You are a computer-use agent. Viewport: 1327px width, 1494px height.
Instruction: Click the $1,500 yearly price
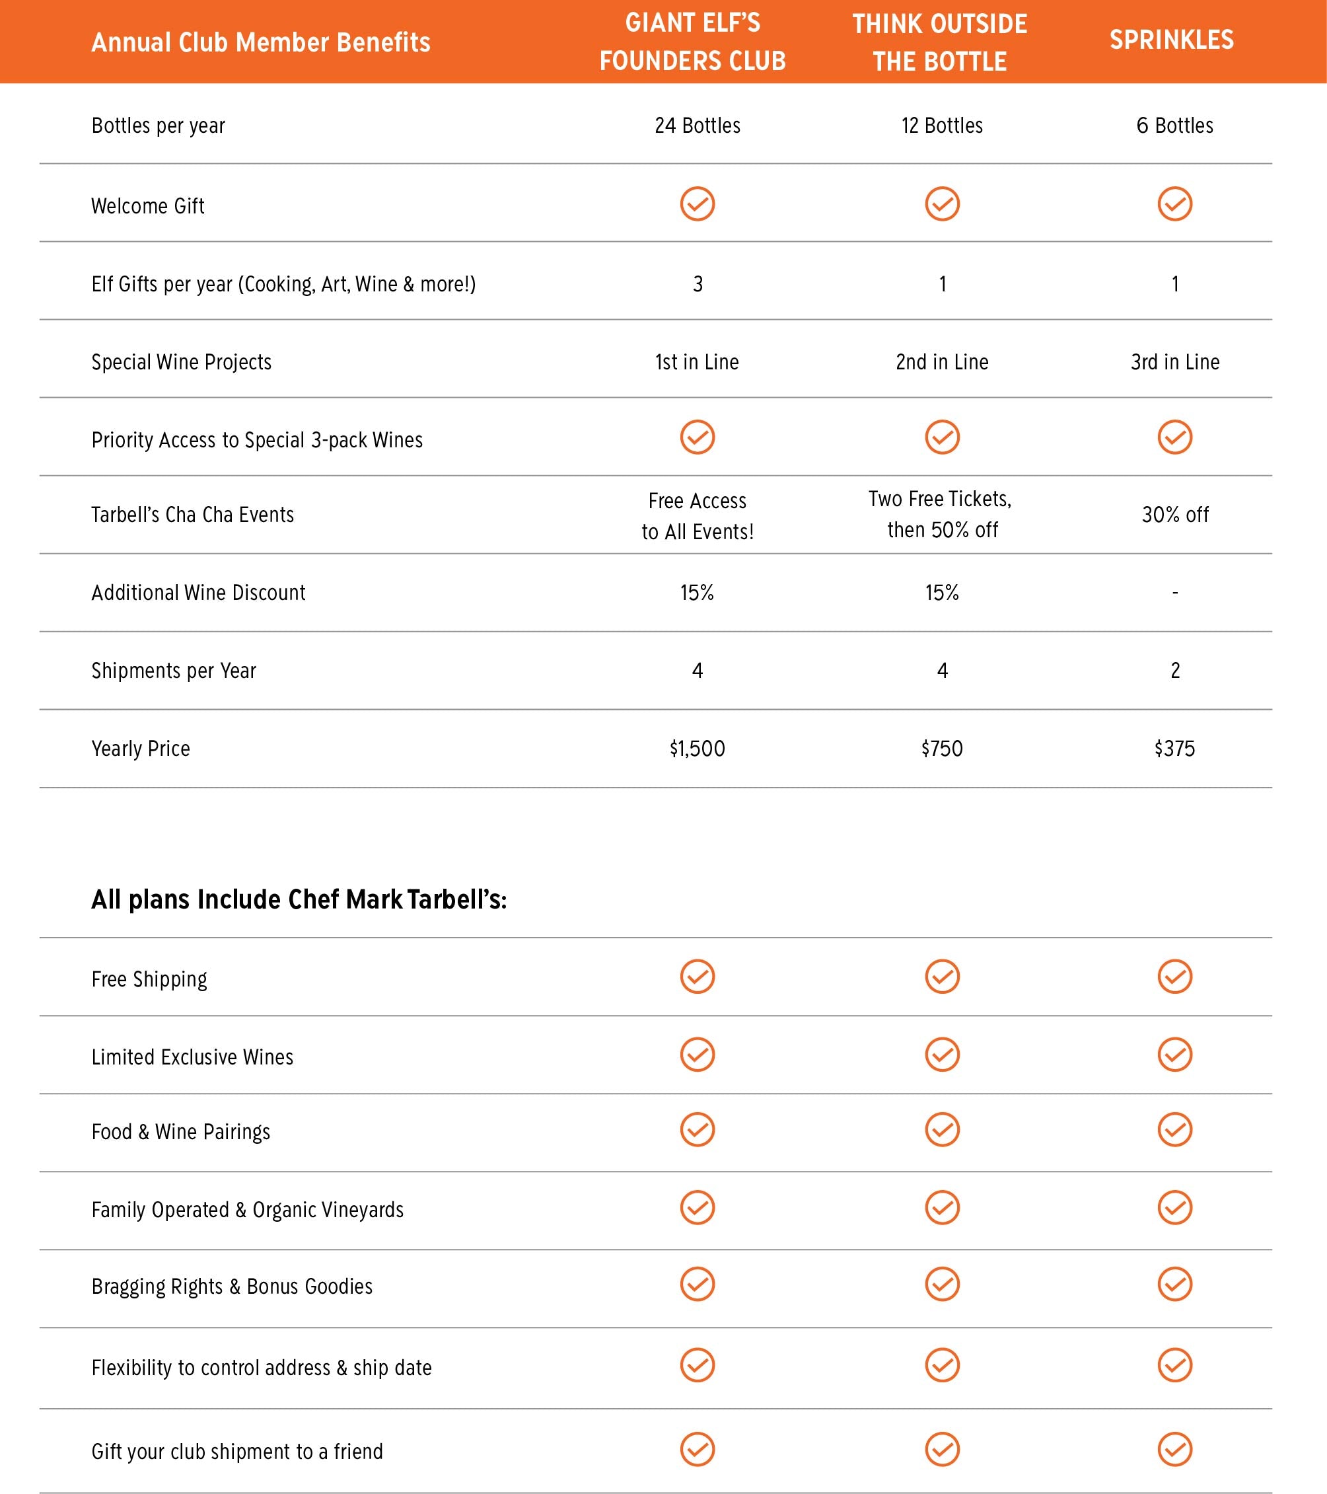tap(697, 749)
